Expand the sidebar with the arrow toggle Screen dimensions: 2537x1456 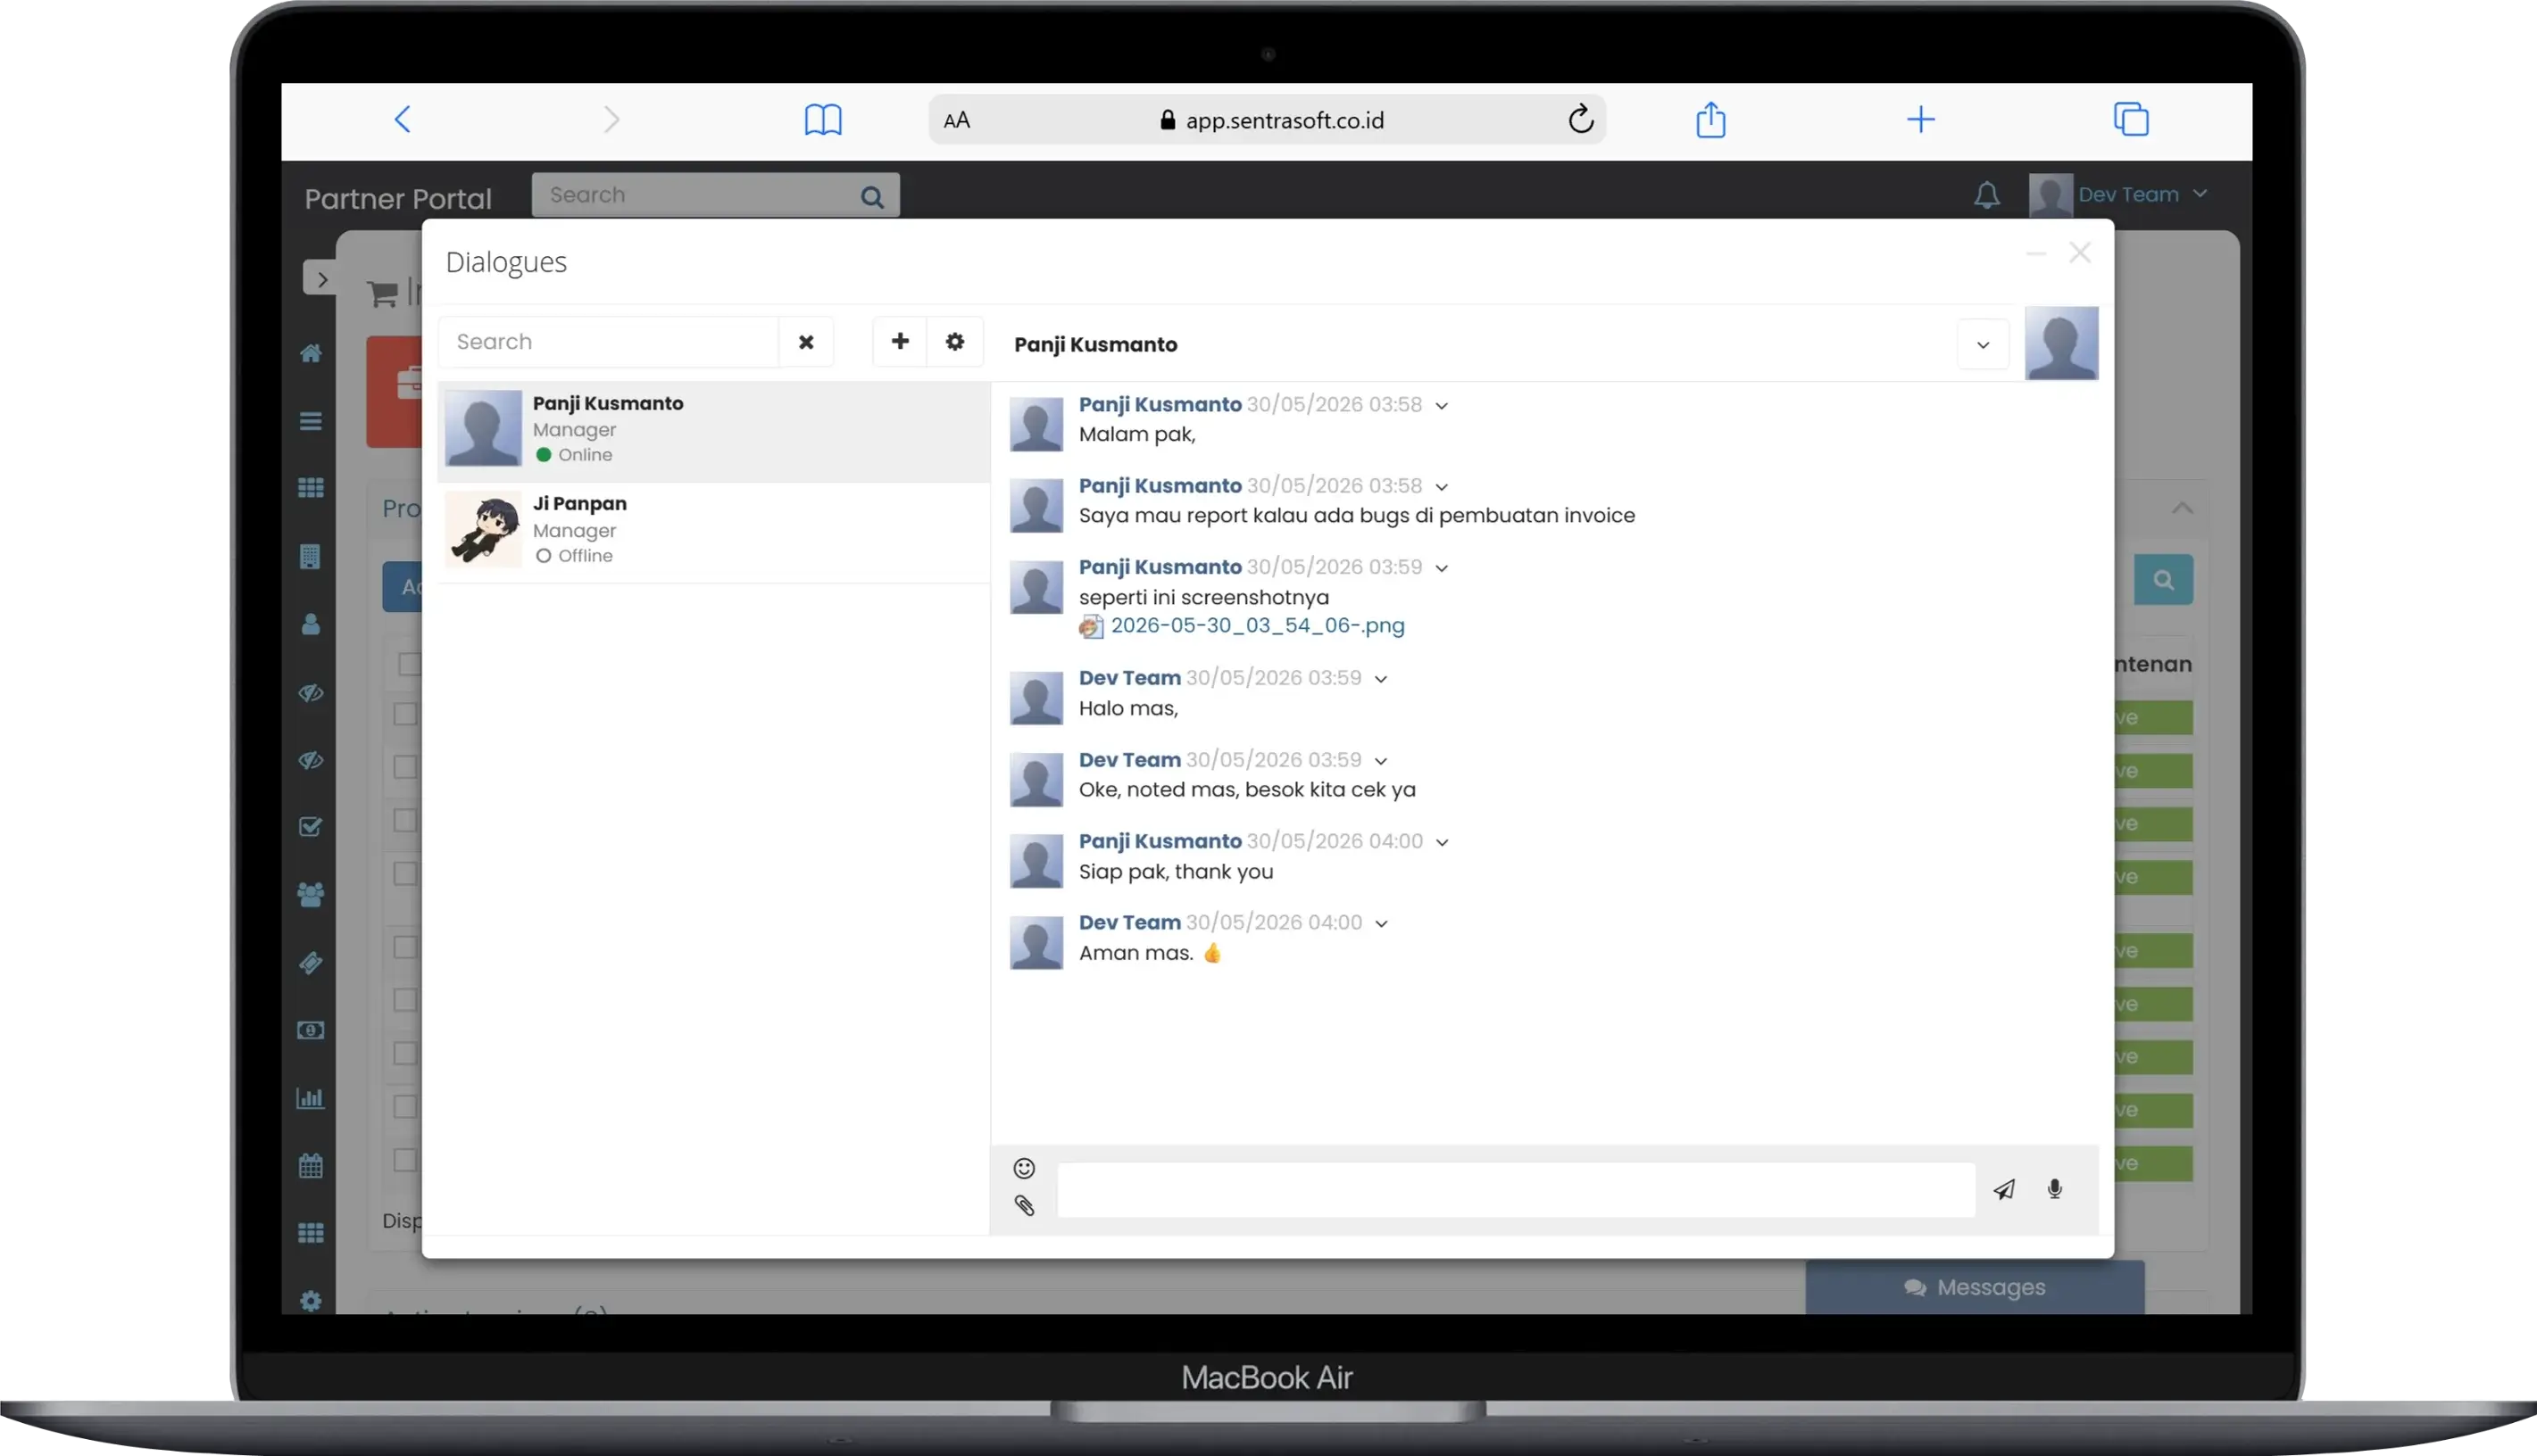point(320,279)
